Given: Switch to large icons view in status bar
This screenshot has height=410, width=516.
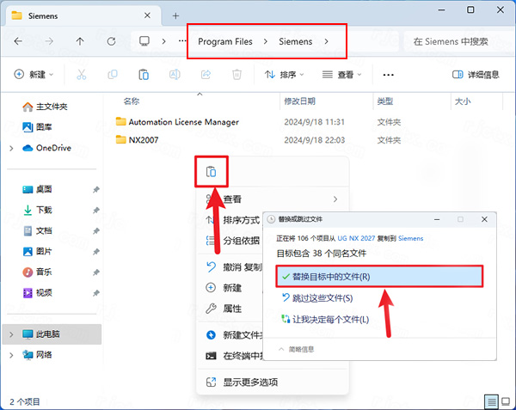Looking at the screenshot, I should point(505,401).
